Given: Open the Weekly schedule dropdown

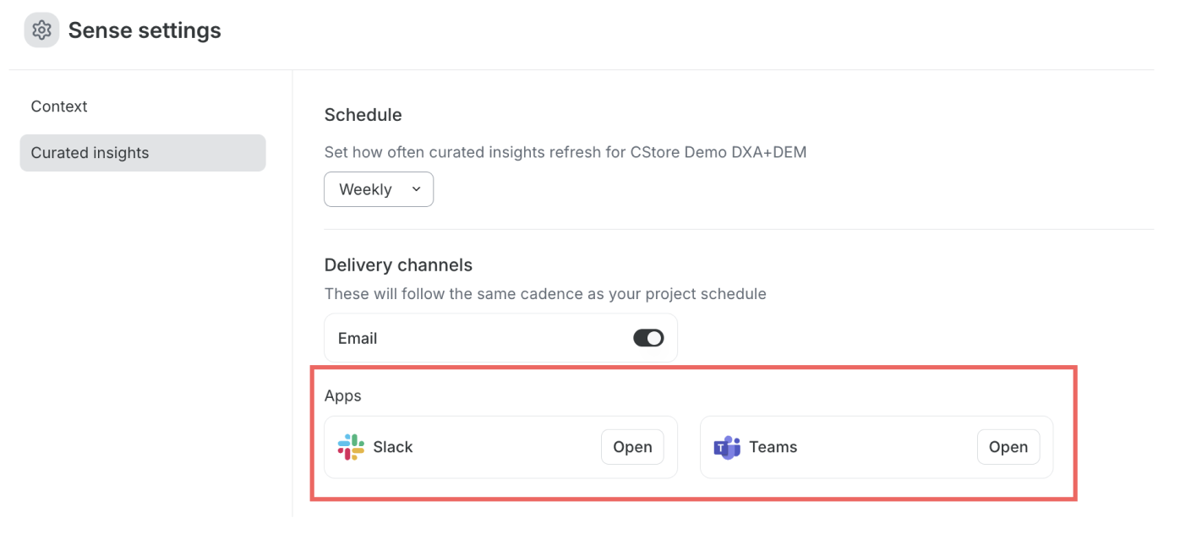Looking at the screenshot, I should (x=379, y=189).
